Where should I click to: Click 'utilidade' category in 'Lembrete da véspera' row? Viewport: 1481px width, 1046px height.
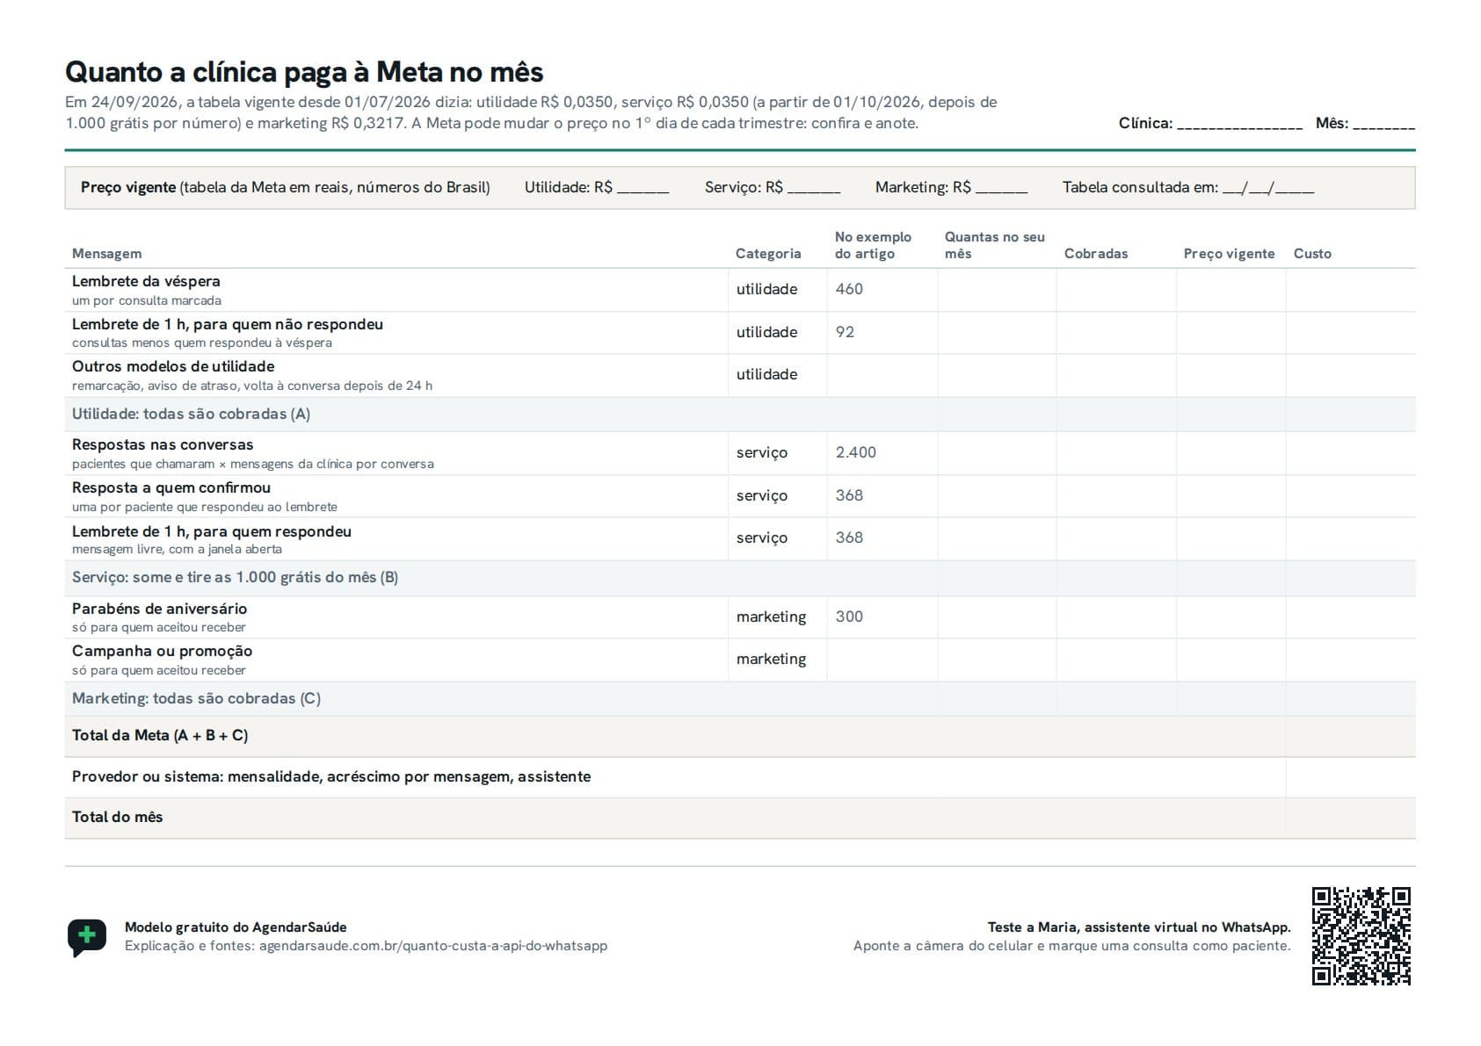coord(766,289)
